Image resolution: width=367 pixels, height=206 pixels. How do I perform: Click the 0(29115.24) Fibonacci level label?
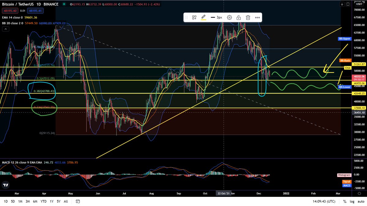click(47, 133)
